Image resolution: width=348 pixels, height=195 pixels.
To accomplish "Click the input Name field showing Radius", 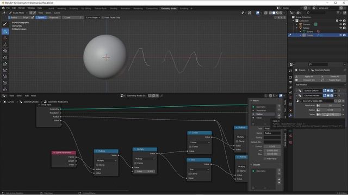I will click(272, 133).
